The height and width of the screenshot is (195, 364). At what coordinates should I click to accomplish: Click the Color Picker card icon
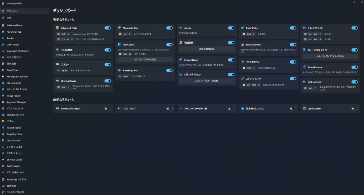(242, 28)
